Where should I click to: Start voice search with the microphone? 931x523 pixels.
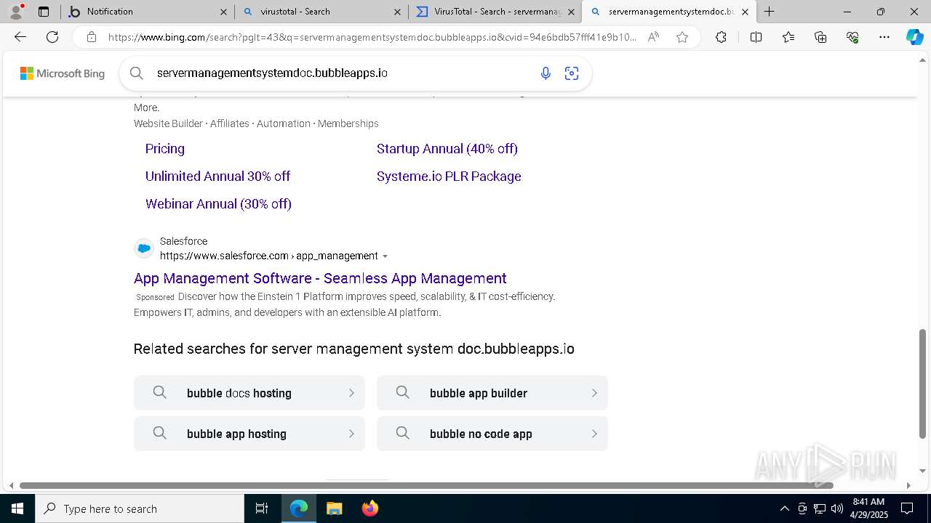click(x=546, y=73)
